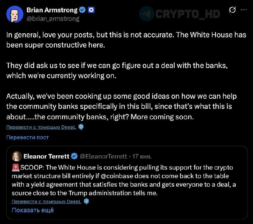Open Brian Armstrong's display name link

[52, 10]
